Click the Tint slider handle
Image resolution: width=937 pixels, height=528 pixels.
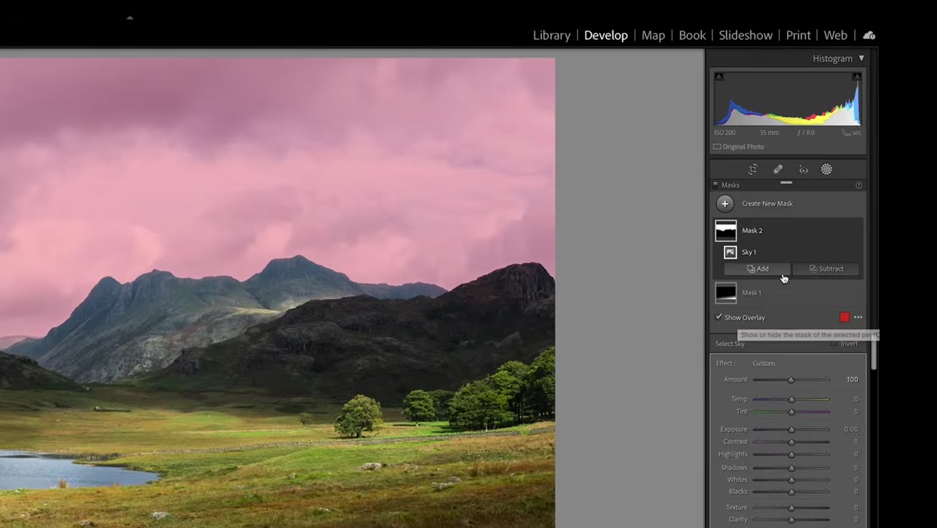point(791,412)
